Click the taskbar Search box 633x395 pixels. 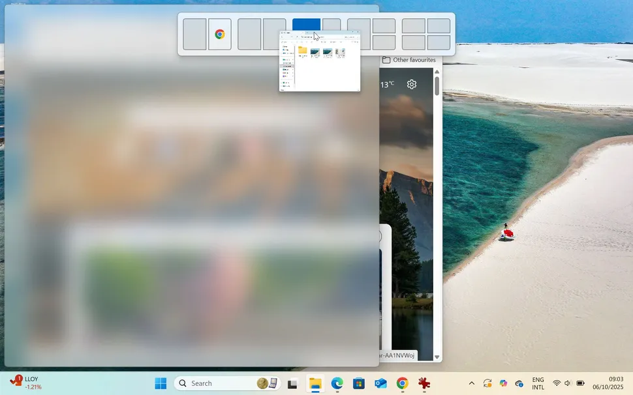click(x=215, y=383)
